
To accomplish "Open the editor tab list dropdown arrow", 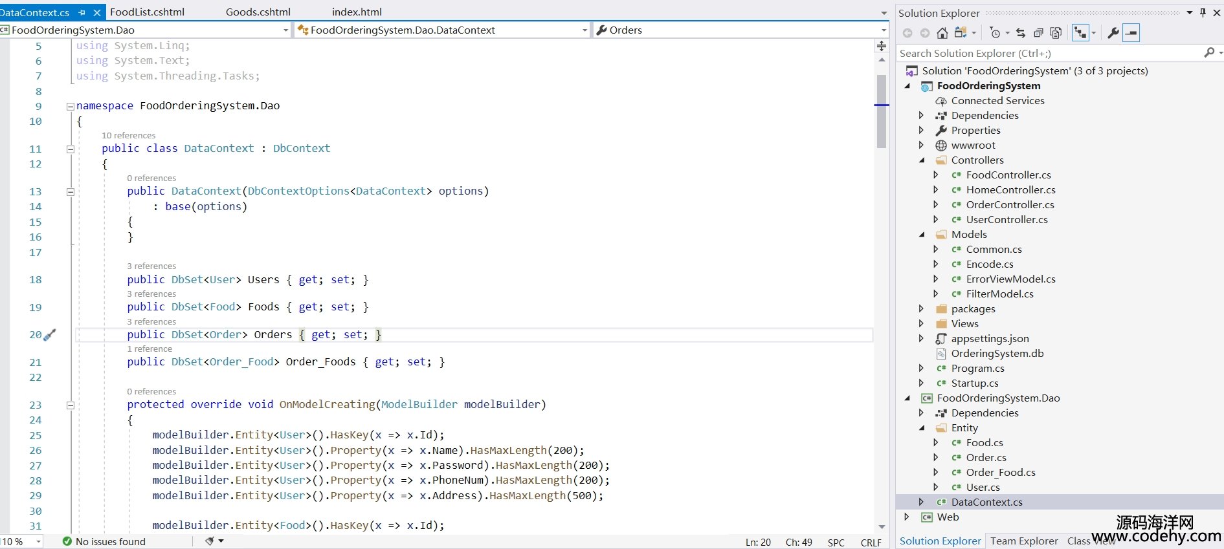I will point(884,13).
